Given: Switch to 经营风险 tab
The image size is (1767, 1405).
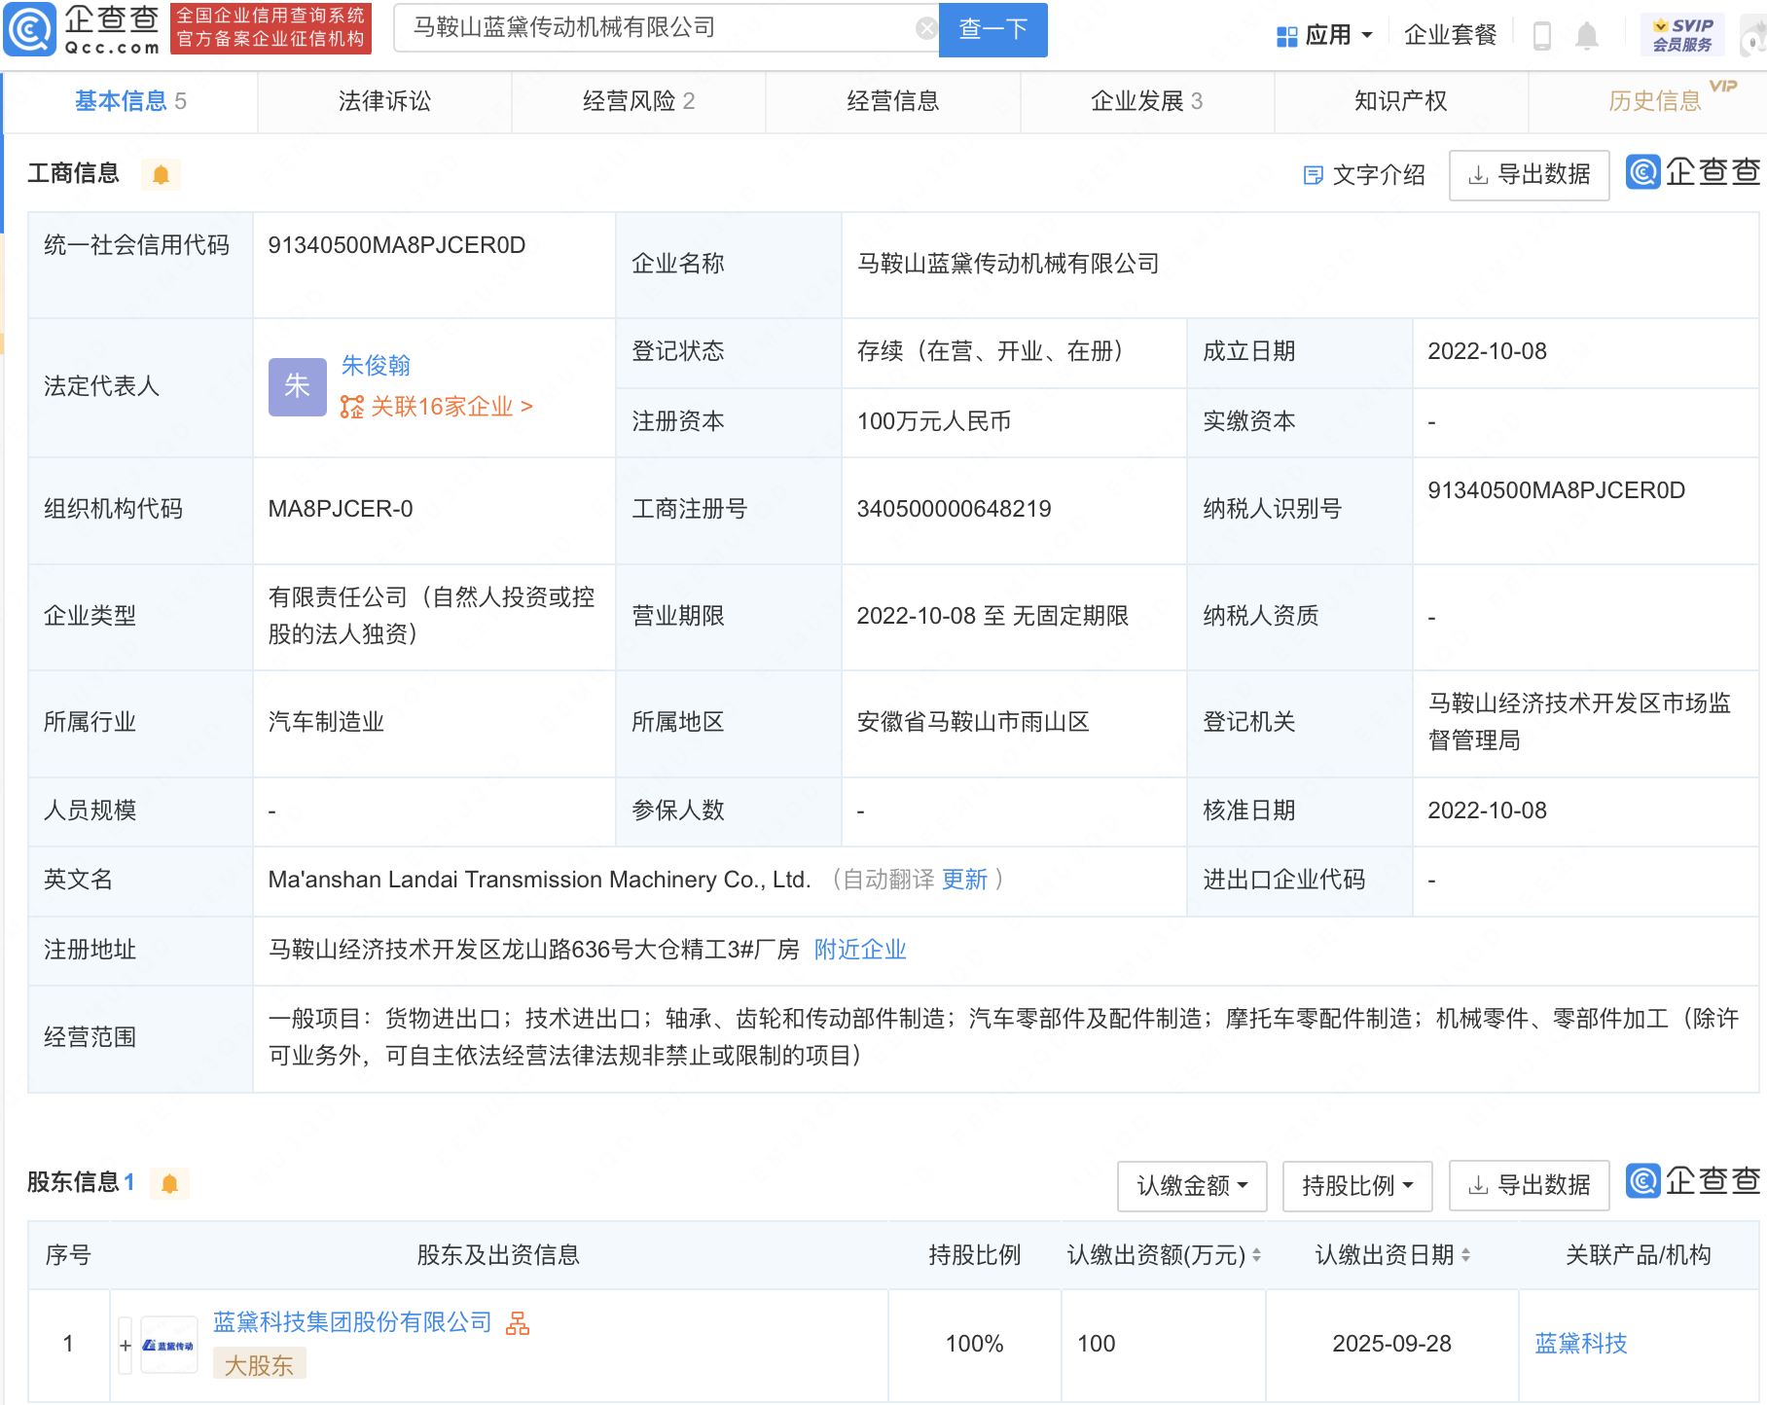Looking at the screenshot, I should pos(638,101).
